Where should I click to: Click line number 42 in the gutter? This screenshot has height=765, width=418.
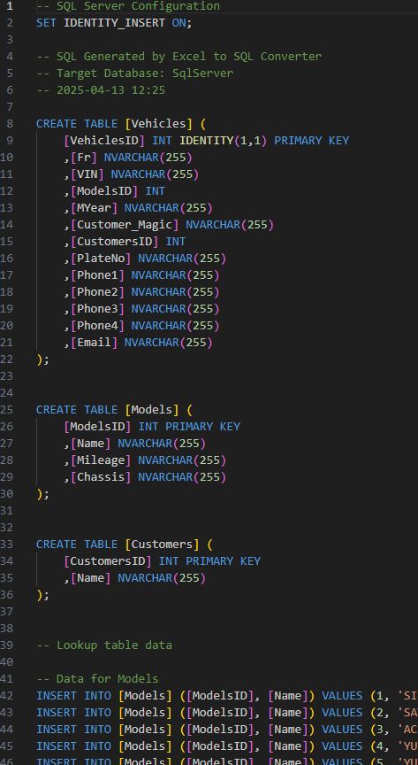click(x=7, y=696)
